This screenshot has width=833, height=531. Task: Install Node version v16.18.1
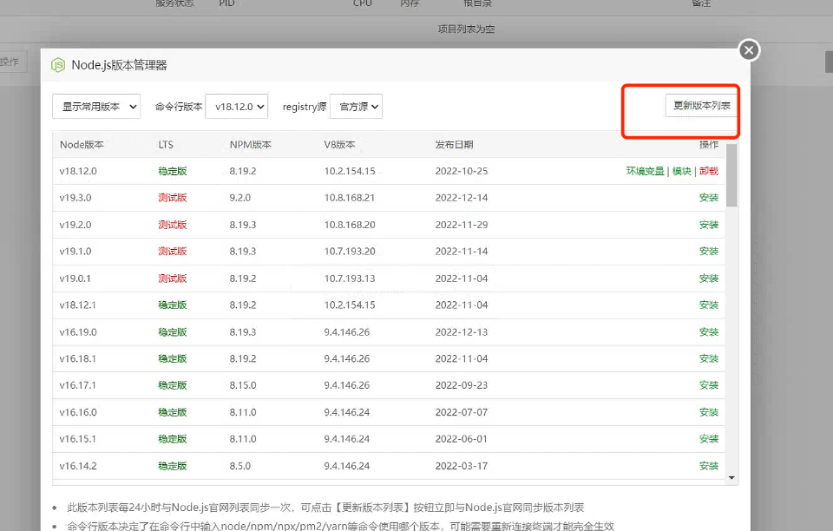point(707,357)
